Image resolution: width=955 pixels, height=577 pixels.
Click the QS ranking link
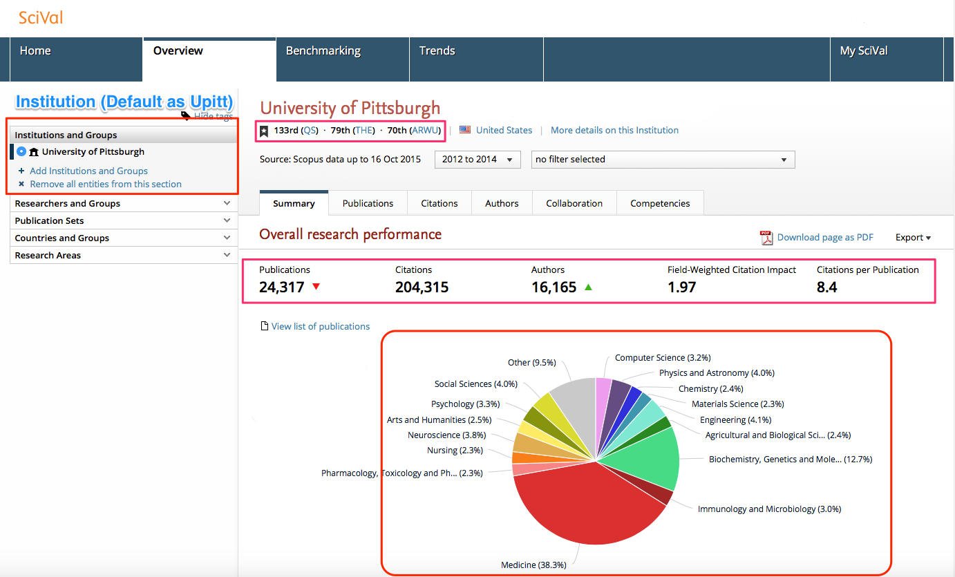click(310, 130)
